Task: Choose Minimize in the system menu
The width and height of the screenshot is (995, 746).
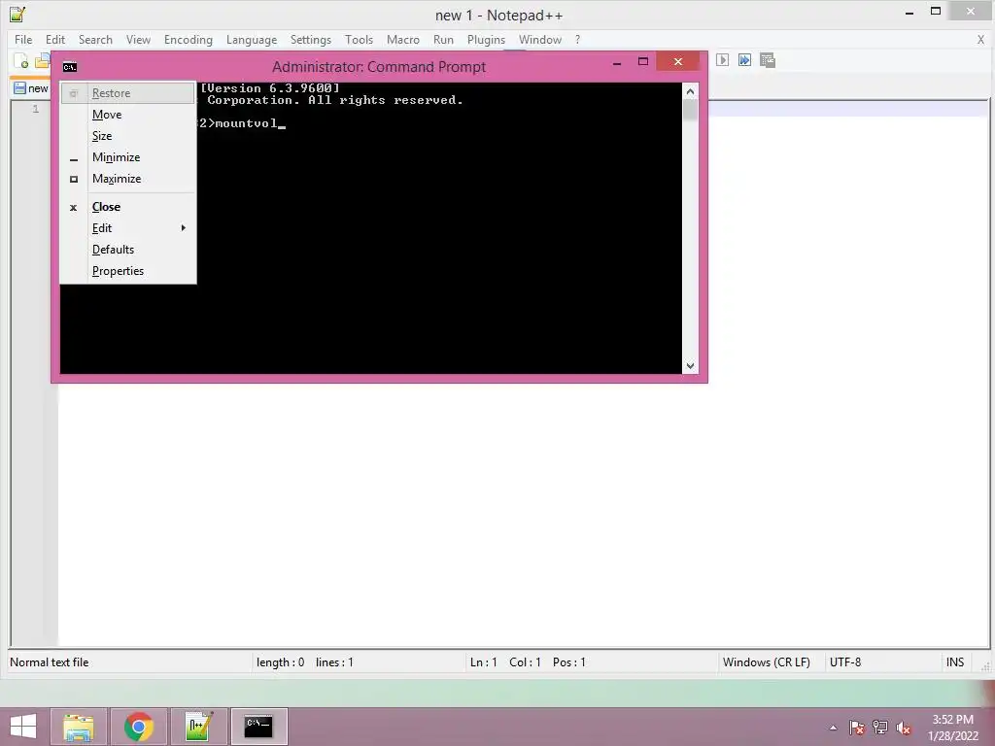Action: (x=128, y=157)
